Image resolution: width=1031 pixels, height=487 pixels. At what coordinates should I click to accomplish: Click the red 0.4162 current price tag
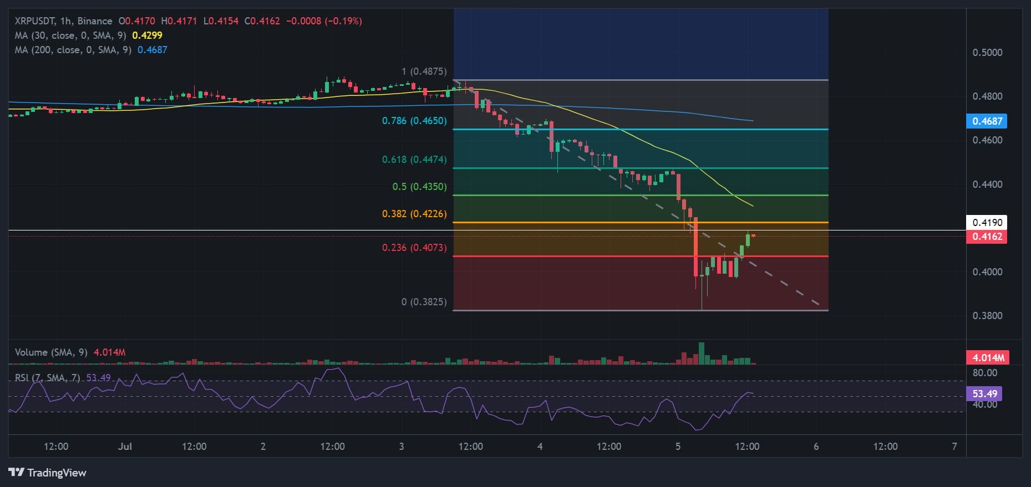(987, 237)
